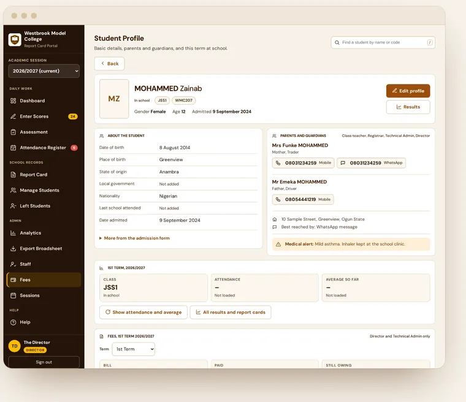Open Left Students page
The width and height of the screenshot is (466, 402).
coord(44,206)
